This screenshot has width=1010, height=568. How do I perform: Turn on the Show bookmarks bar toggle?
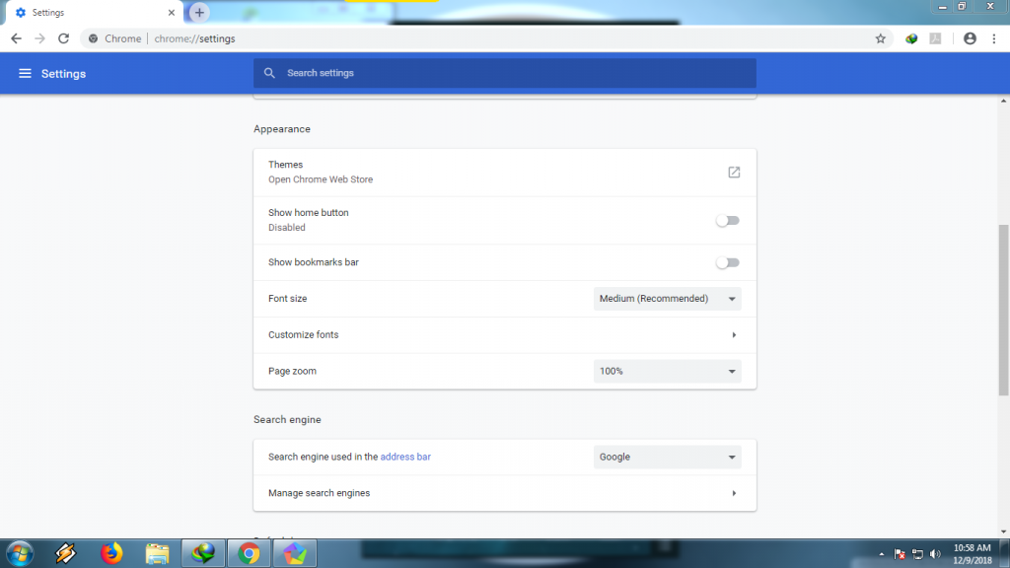(728, 263)
